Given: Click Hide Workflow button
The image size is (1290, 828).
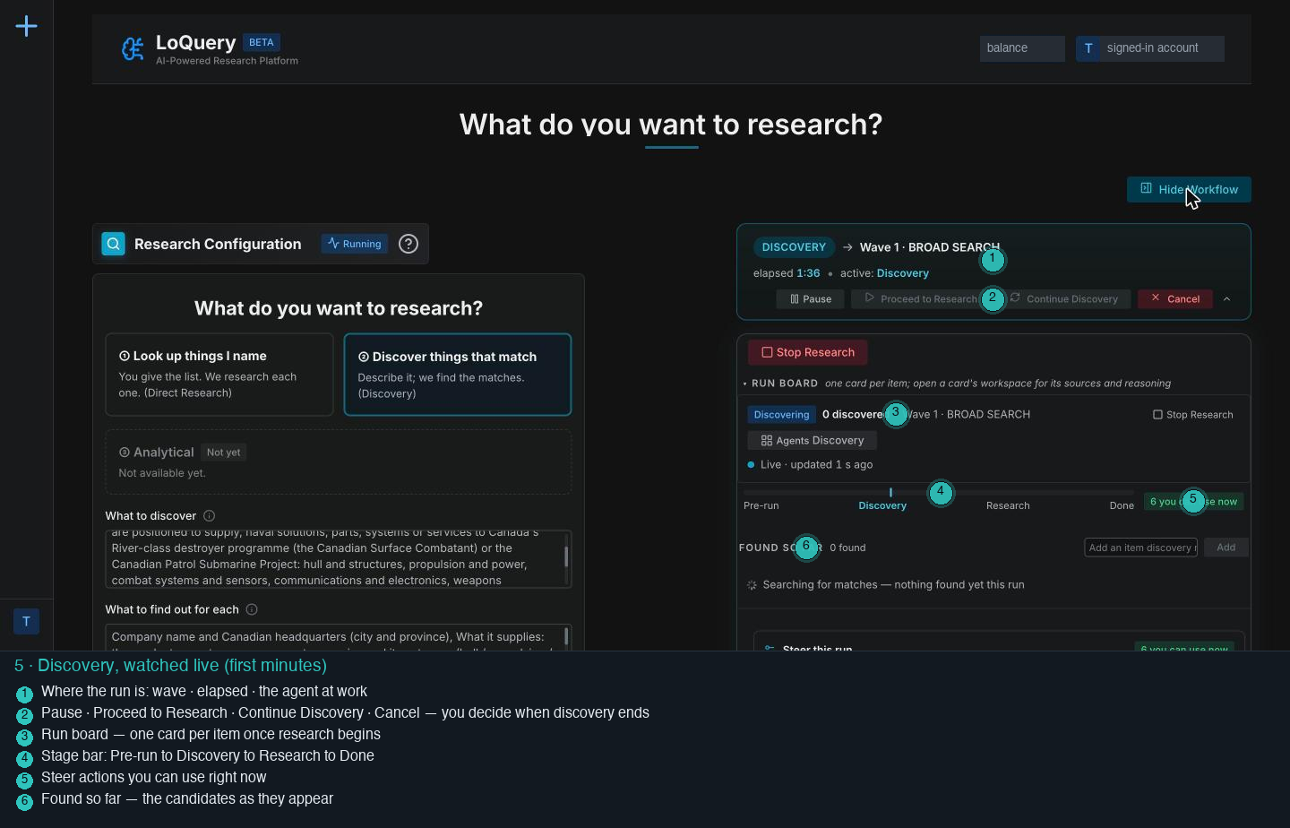Looking at the screenshot, I should (1189, 189).
